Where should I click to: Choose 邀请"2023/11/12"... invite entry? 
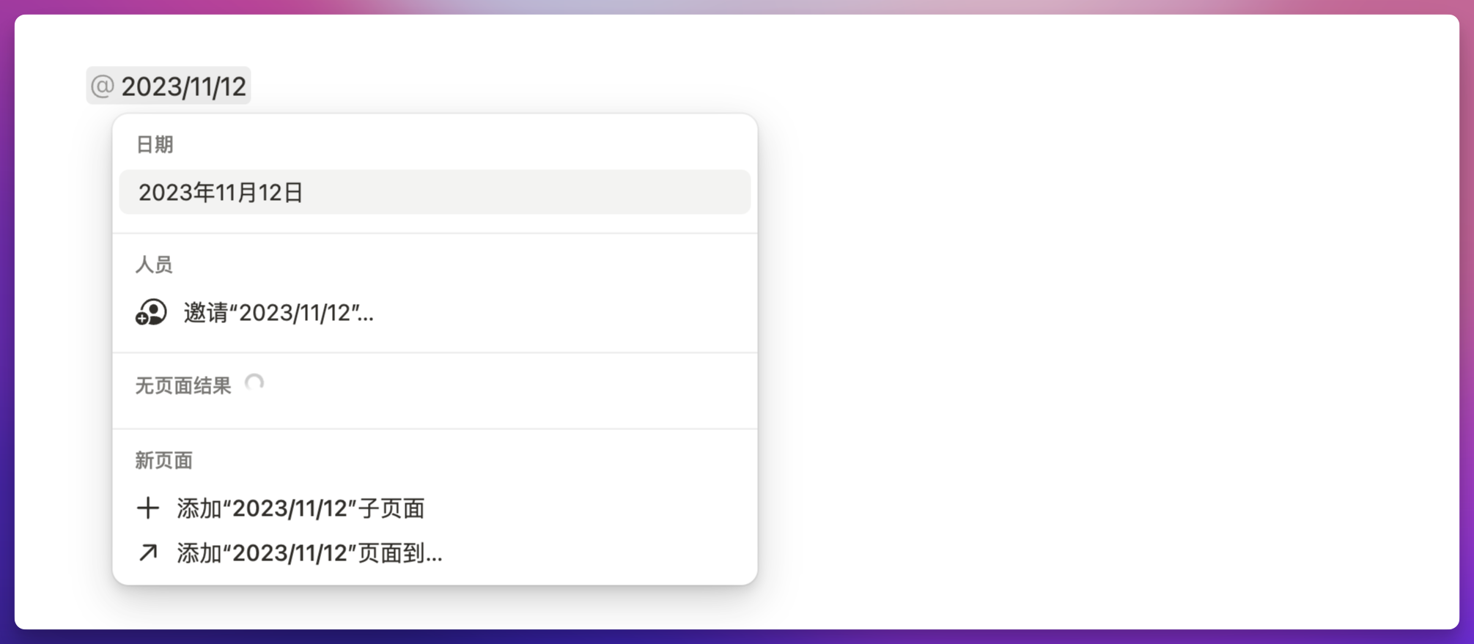click(x=279, y=313)
